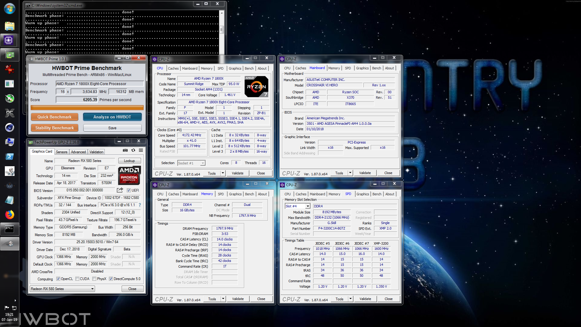Toggle the OpenCL checkbox
This screenshot has width=581, height=327.
pos(58,279)
